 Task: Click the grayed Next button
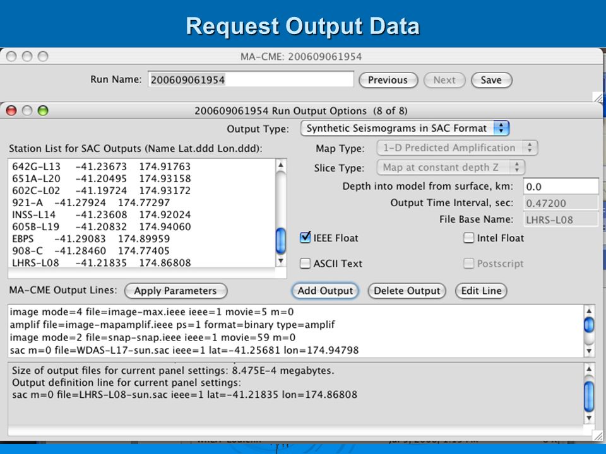point(444,80)
